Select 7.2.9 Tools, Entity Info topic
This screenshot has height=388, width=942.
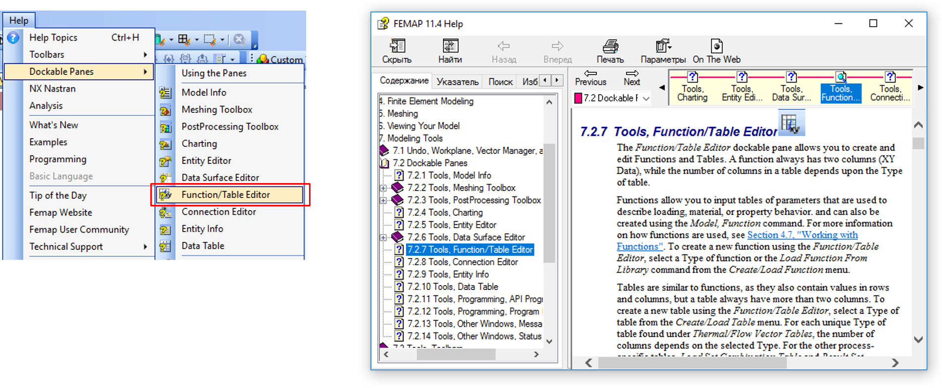click(448, 275)
